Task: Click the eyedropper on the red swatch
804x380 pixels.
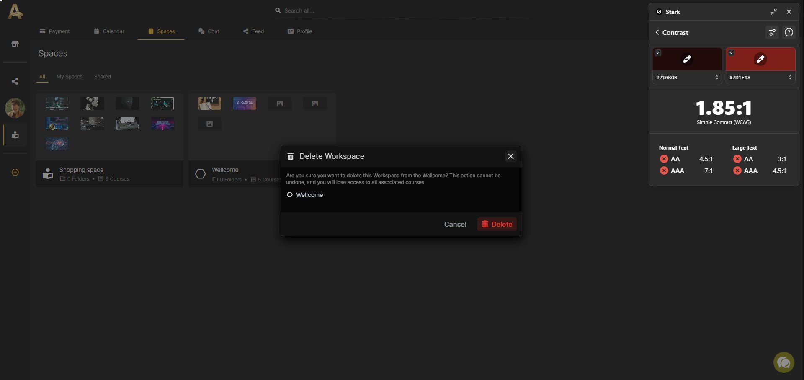Action: coord(760,59)
